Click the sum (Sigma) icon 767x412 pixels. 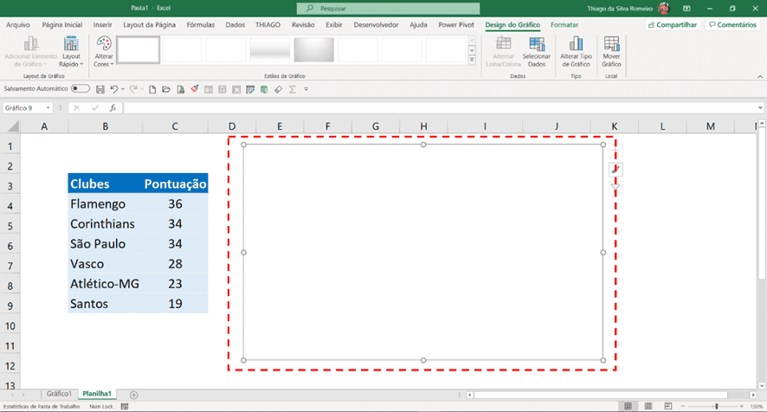click(293, 89)
